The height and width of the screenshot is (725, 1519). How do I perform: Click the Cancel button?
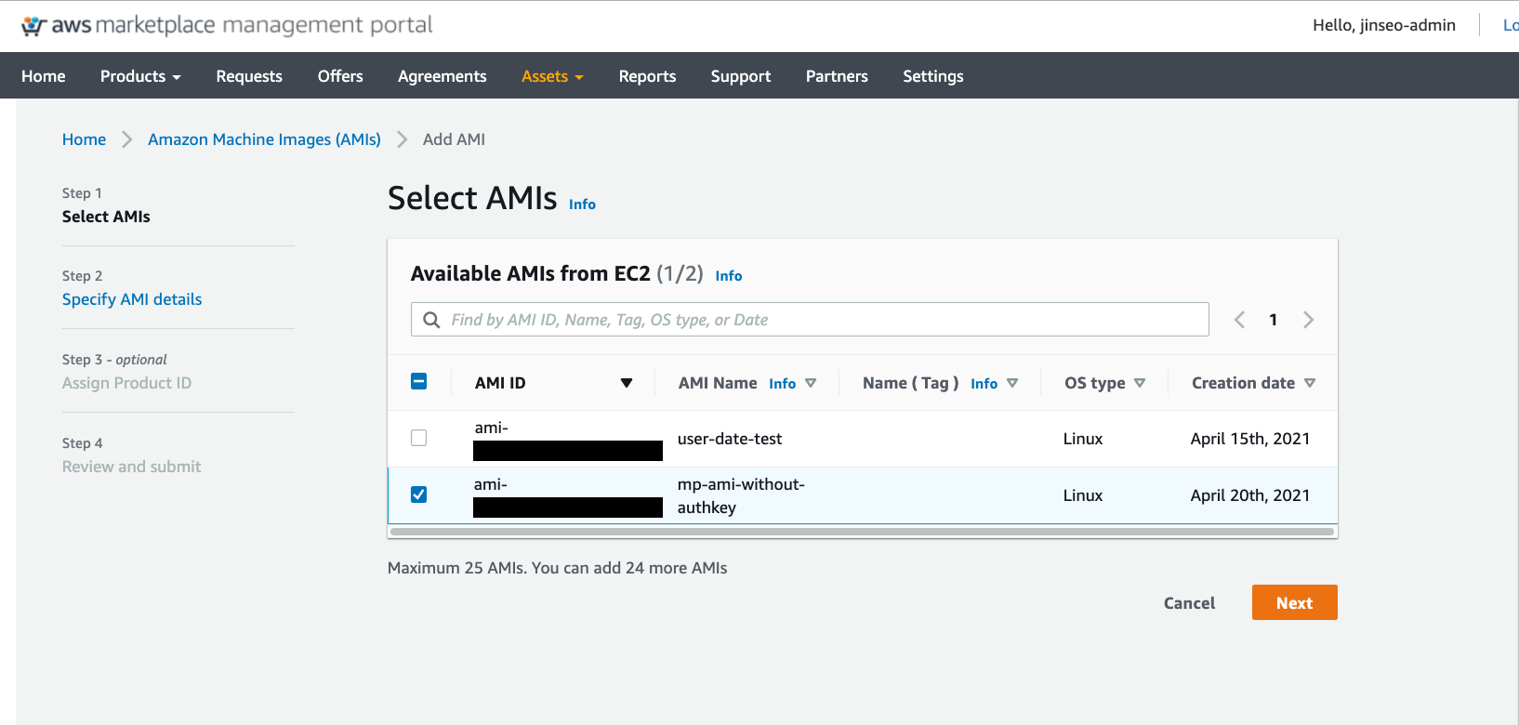[1190, 603]
